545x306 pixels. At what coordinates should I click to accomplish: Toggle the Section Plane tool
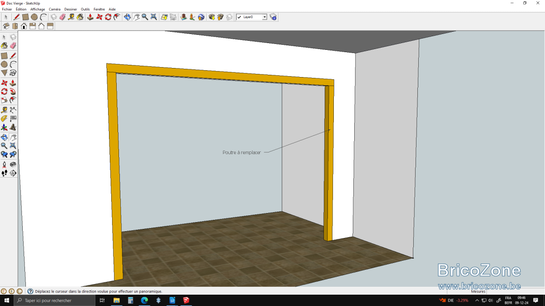click(13, 173)
